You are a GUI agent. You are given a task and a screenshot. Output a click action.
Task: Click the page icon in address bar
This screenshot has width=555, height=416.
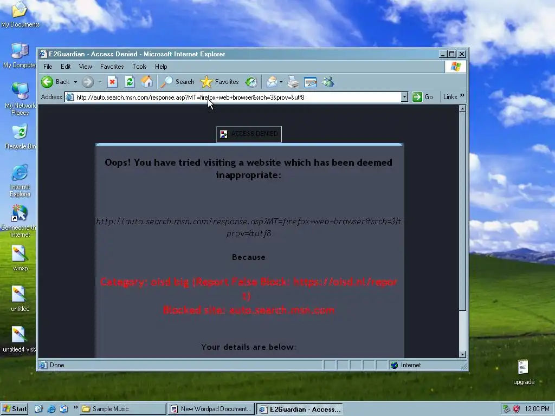click(x=70, y=97)
